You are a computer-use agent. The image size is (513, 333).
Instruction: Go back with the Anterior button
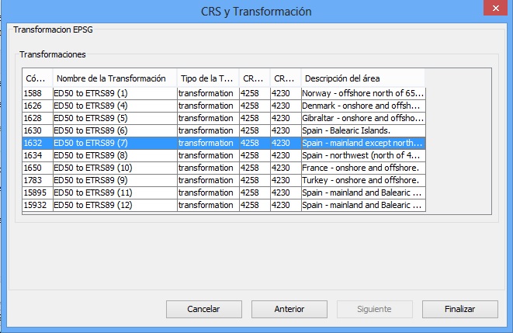click(289, 309)
